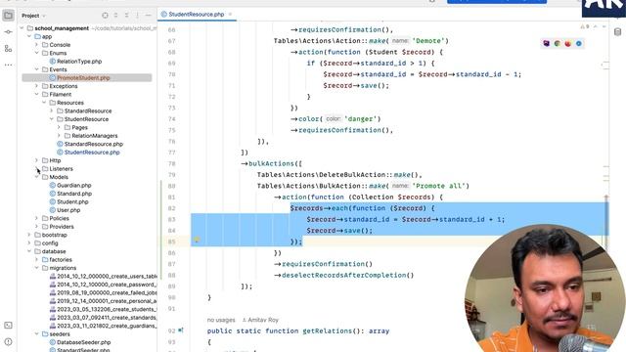
Task: Click Expand All in Project panel
Action: (115, 16)
